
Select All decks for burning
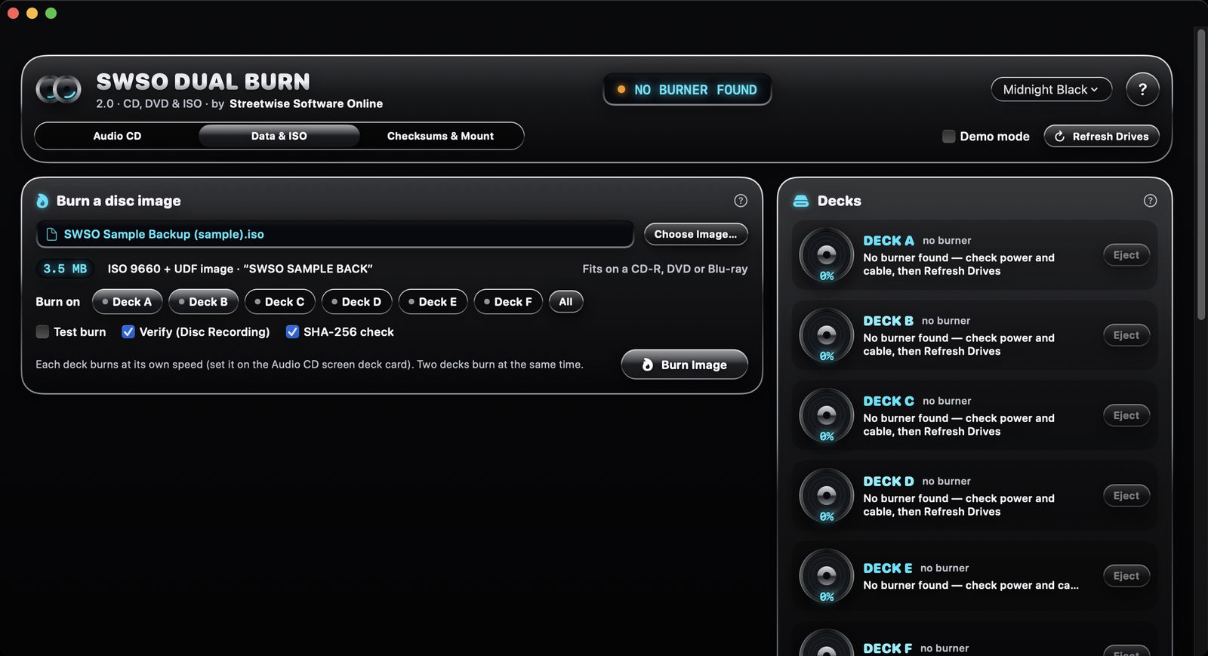(565, 302)
